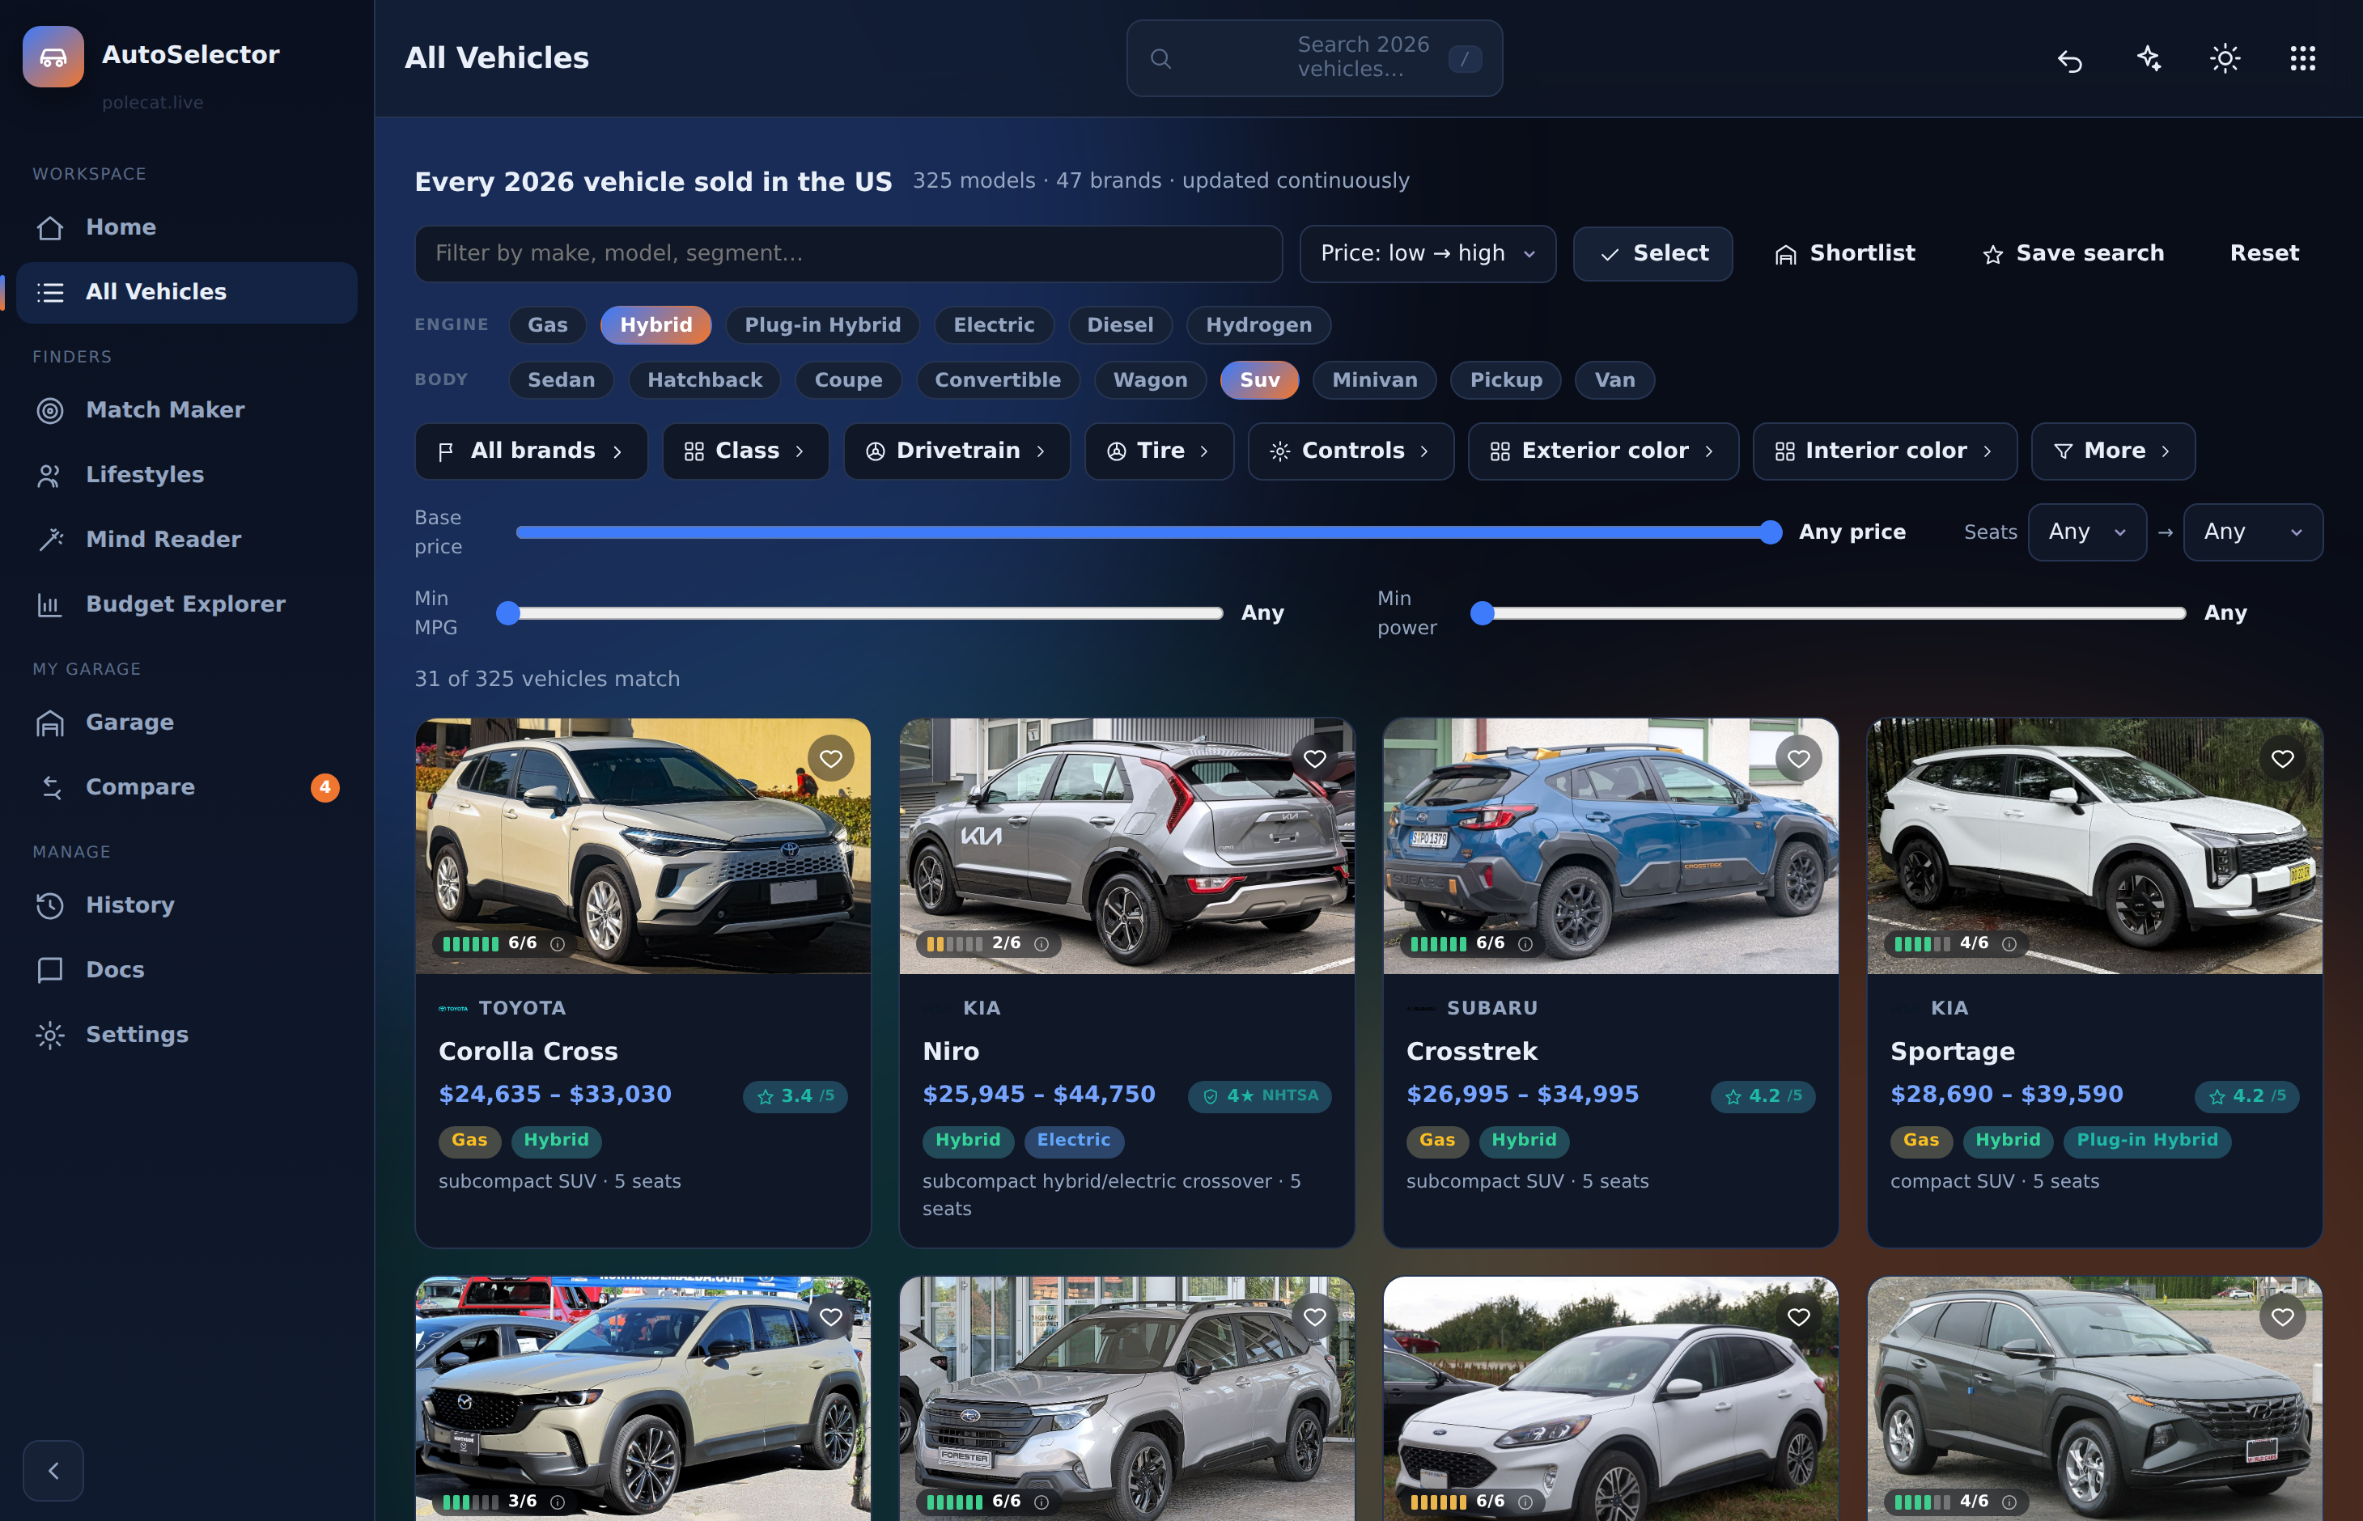Open Garage in sidebar
The height and width of the screenshot is (1521, 2363).
pos(187,723)
